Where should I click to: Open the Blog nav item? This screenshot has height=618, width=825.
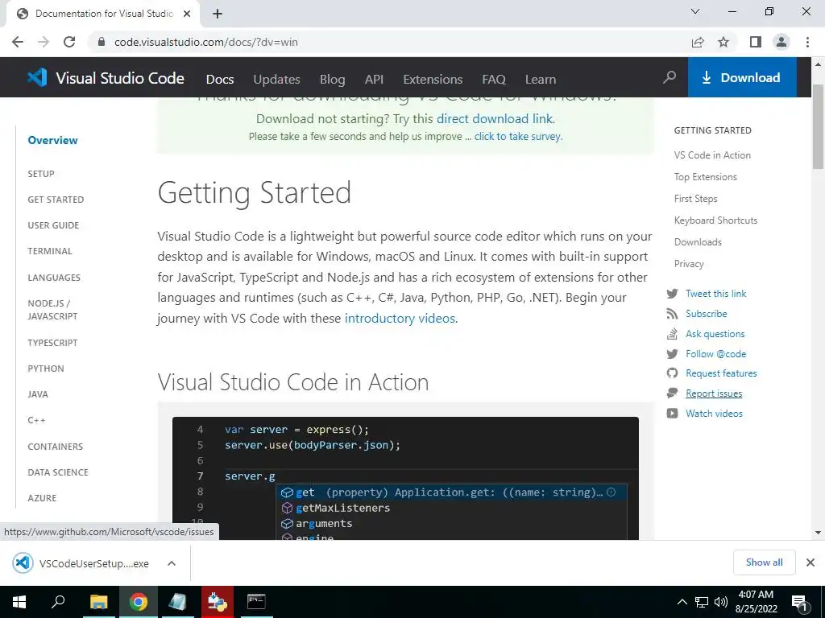pyautogui.click(x=333, y=80)
